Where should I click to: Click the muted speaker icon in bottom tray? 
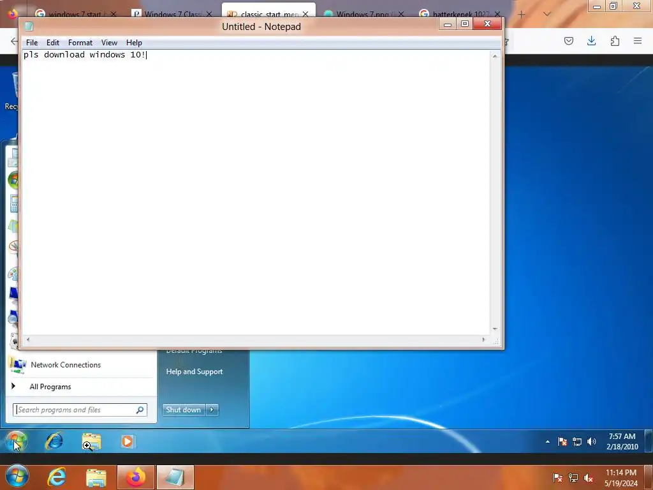pyautogui.click(x=588, y=478)
